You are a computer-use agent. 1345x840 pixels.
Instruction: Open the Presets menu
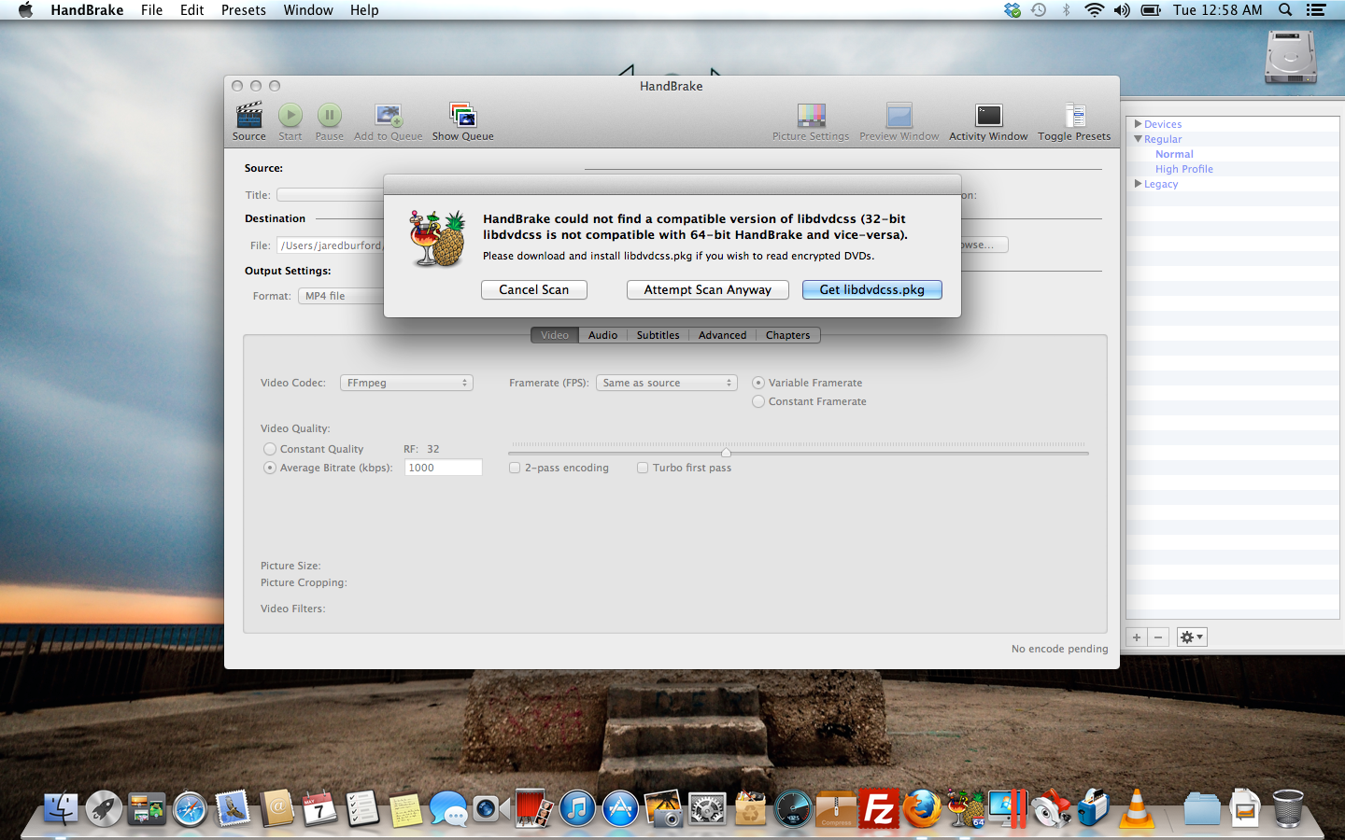pos(244,9)
